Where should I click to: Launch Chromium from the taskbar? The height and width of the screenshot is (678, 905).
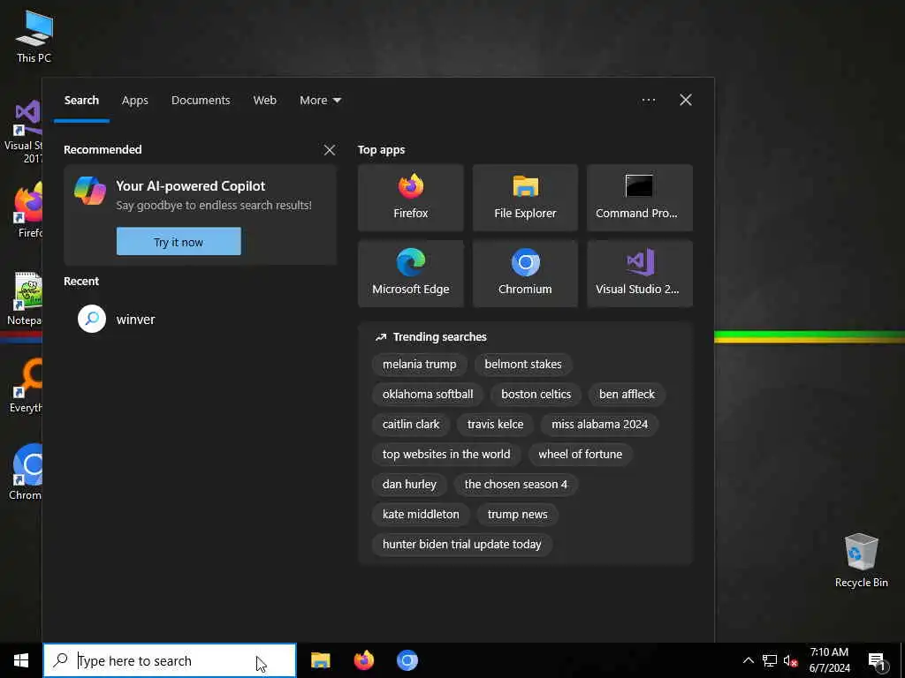tap(407, 660)
